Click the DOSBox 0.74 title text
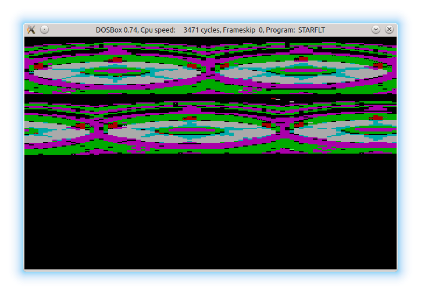 coord(211,30)
